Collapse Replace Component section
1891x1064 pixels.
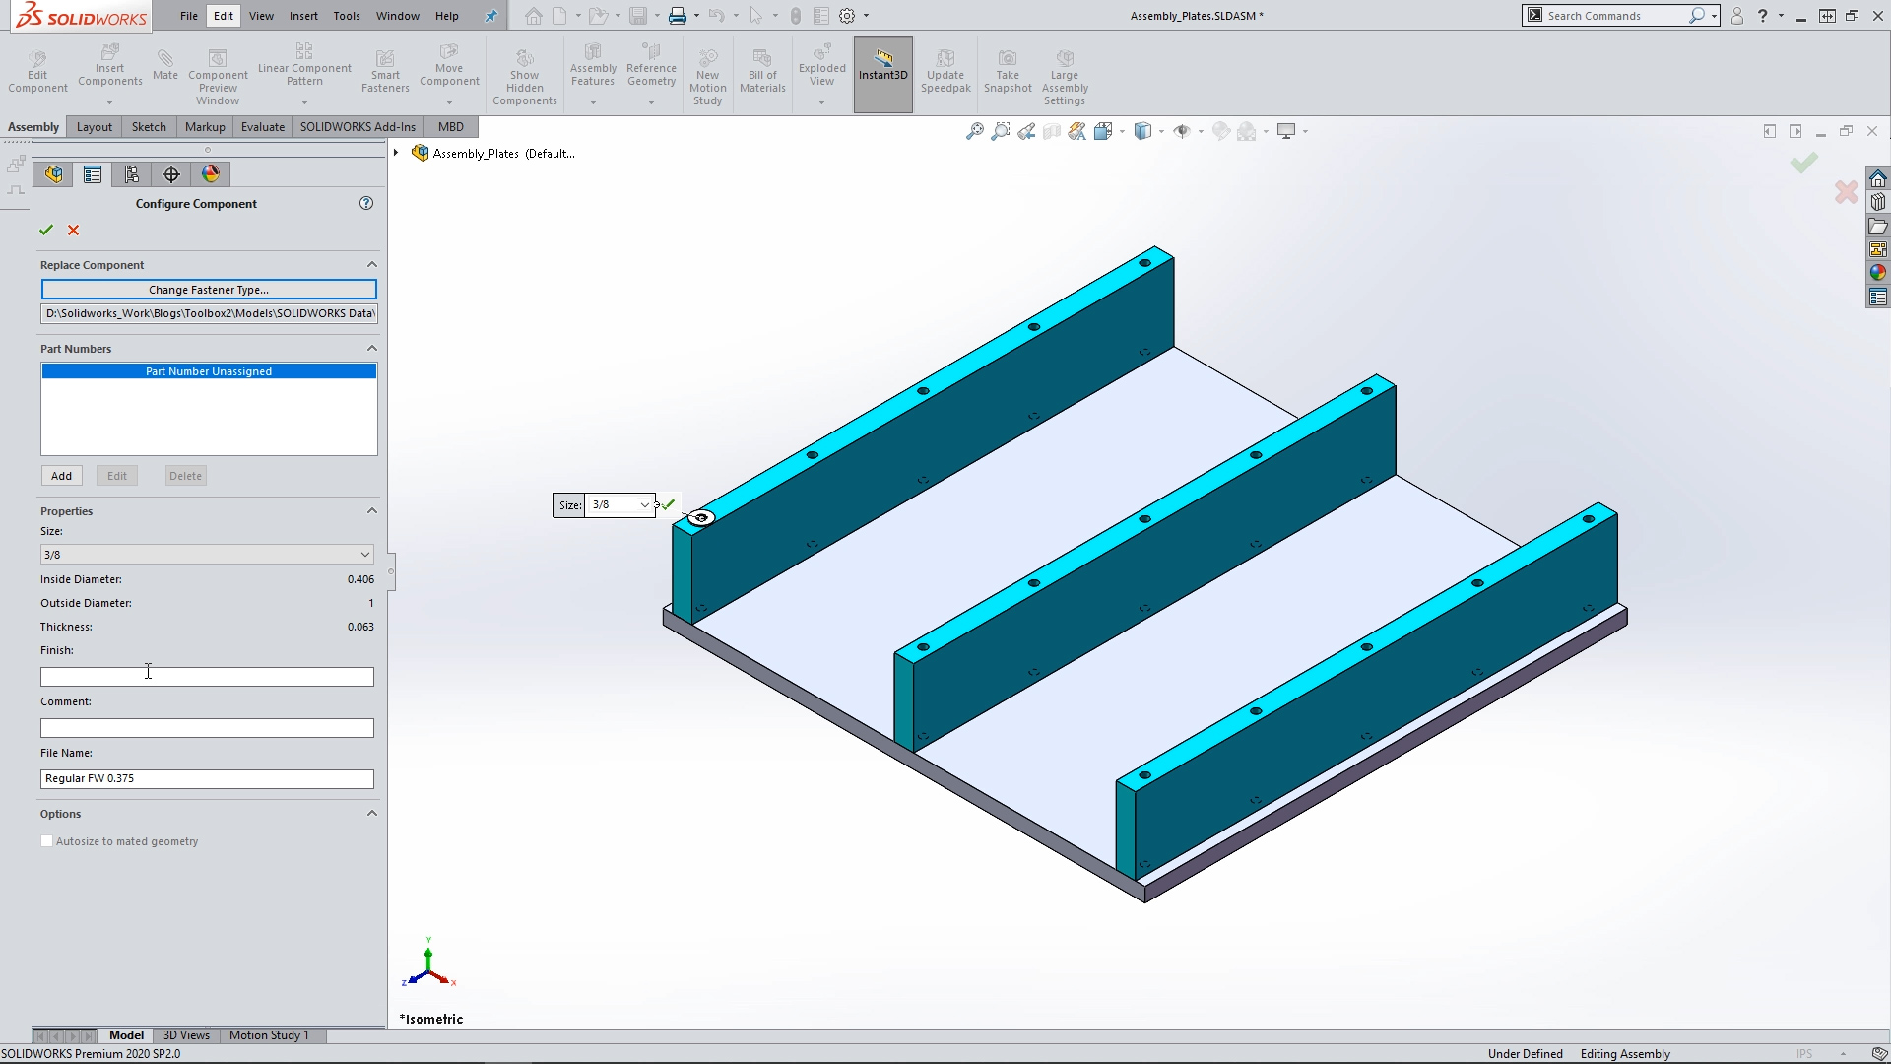372,264
